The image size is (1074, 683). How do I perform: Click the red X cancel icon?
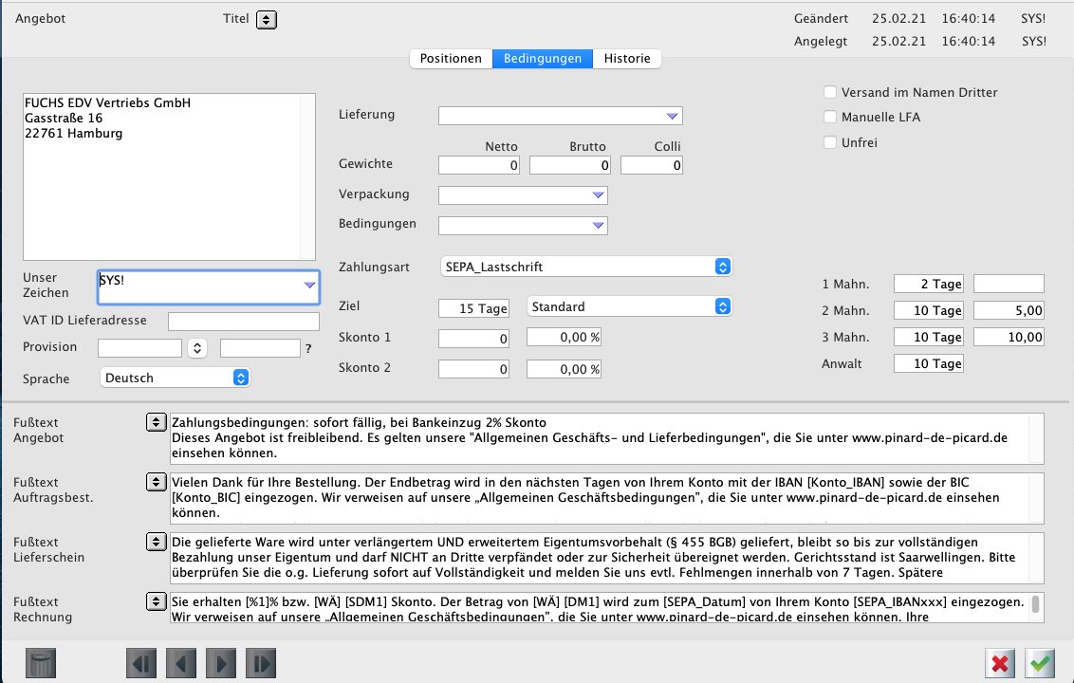coord(1000,663)
